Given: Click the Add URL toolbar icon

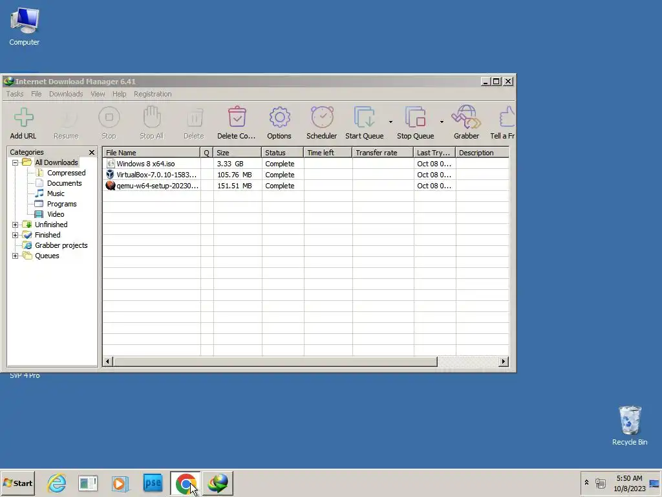Looking at the screenshot, I should pyautogui.click(x=24, y=117).
